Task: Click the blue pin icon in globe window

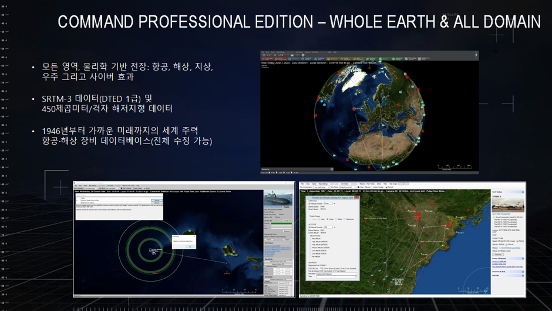Action: (x=298, y=55)
